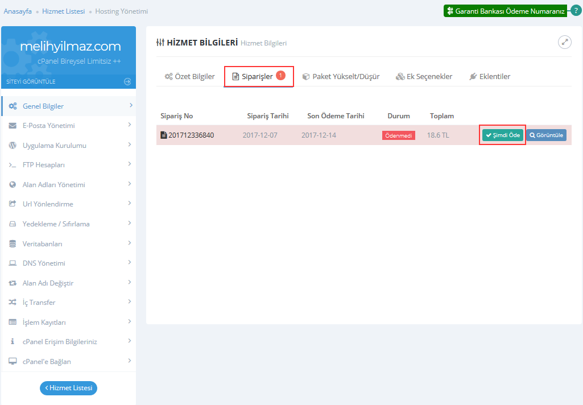Switch to the Özet Bilgiler tab

point(190,77)
